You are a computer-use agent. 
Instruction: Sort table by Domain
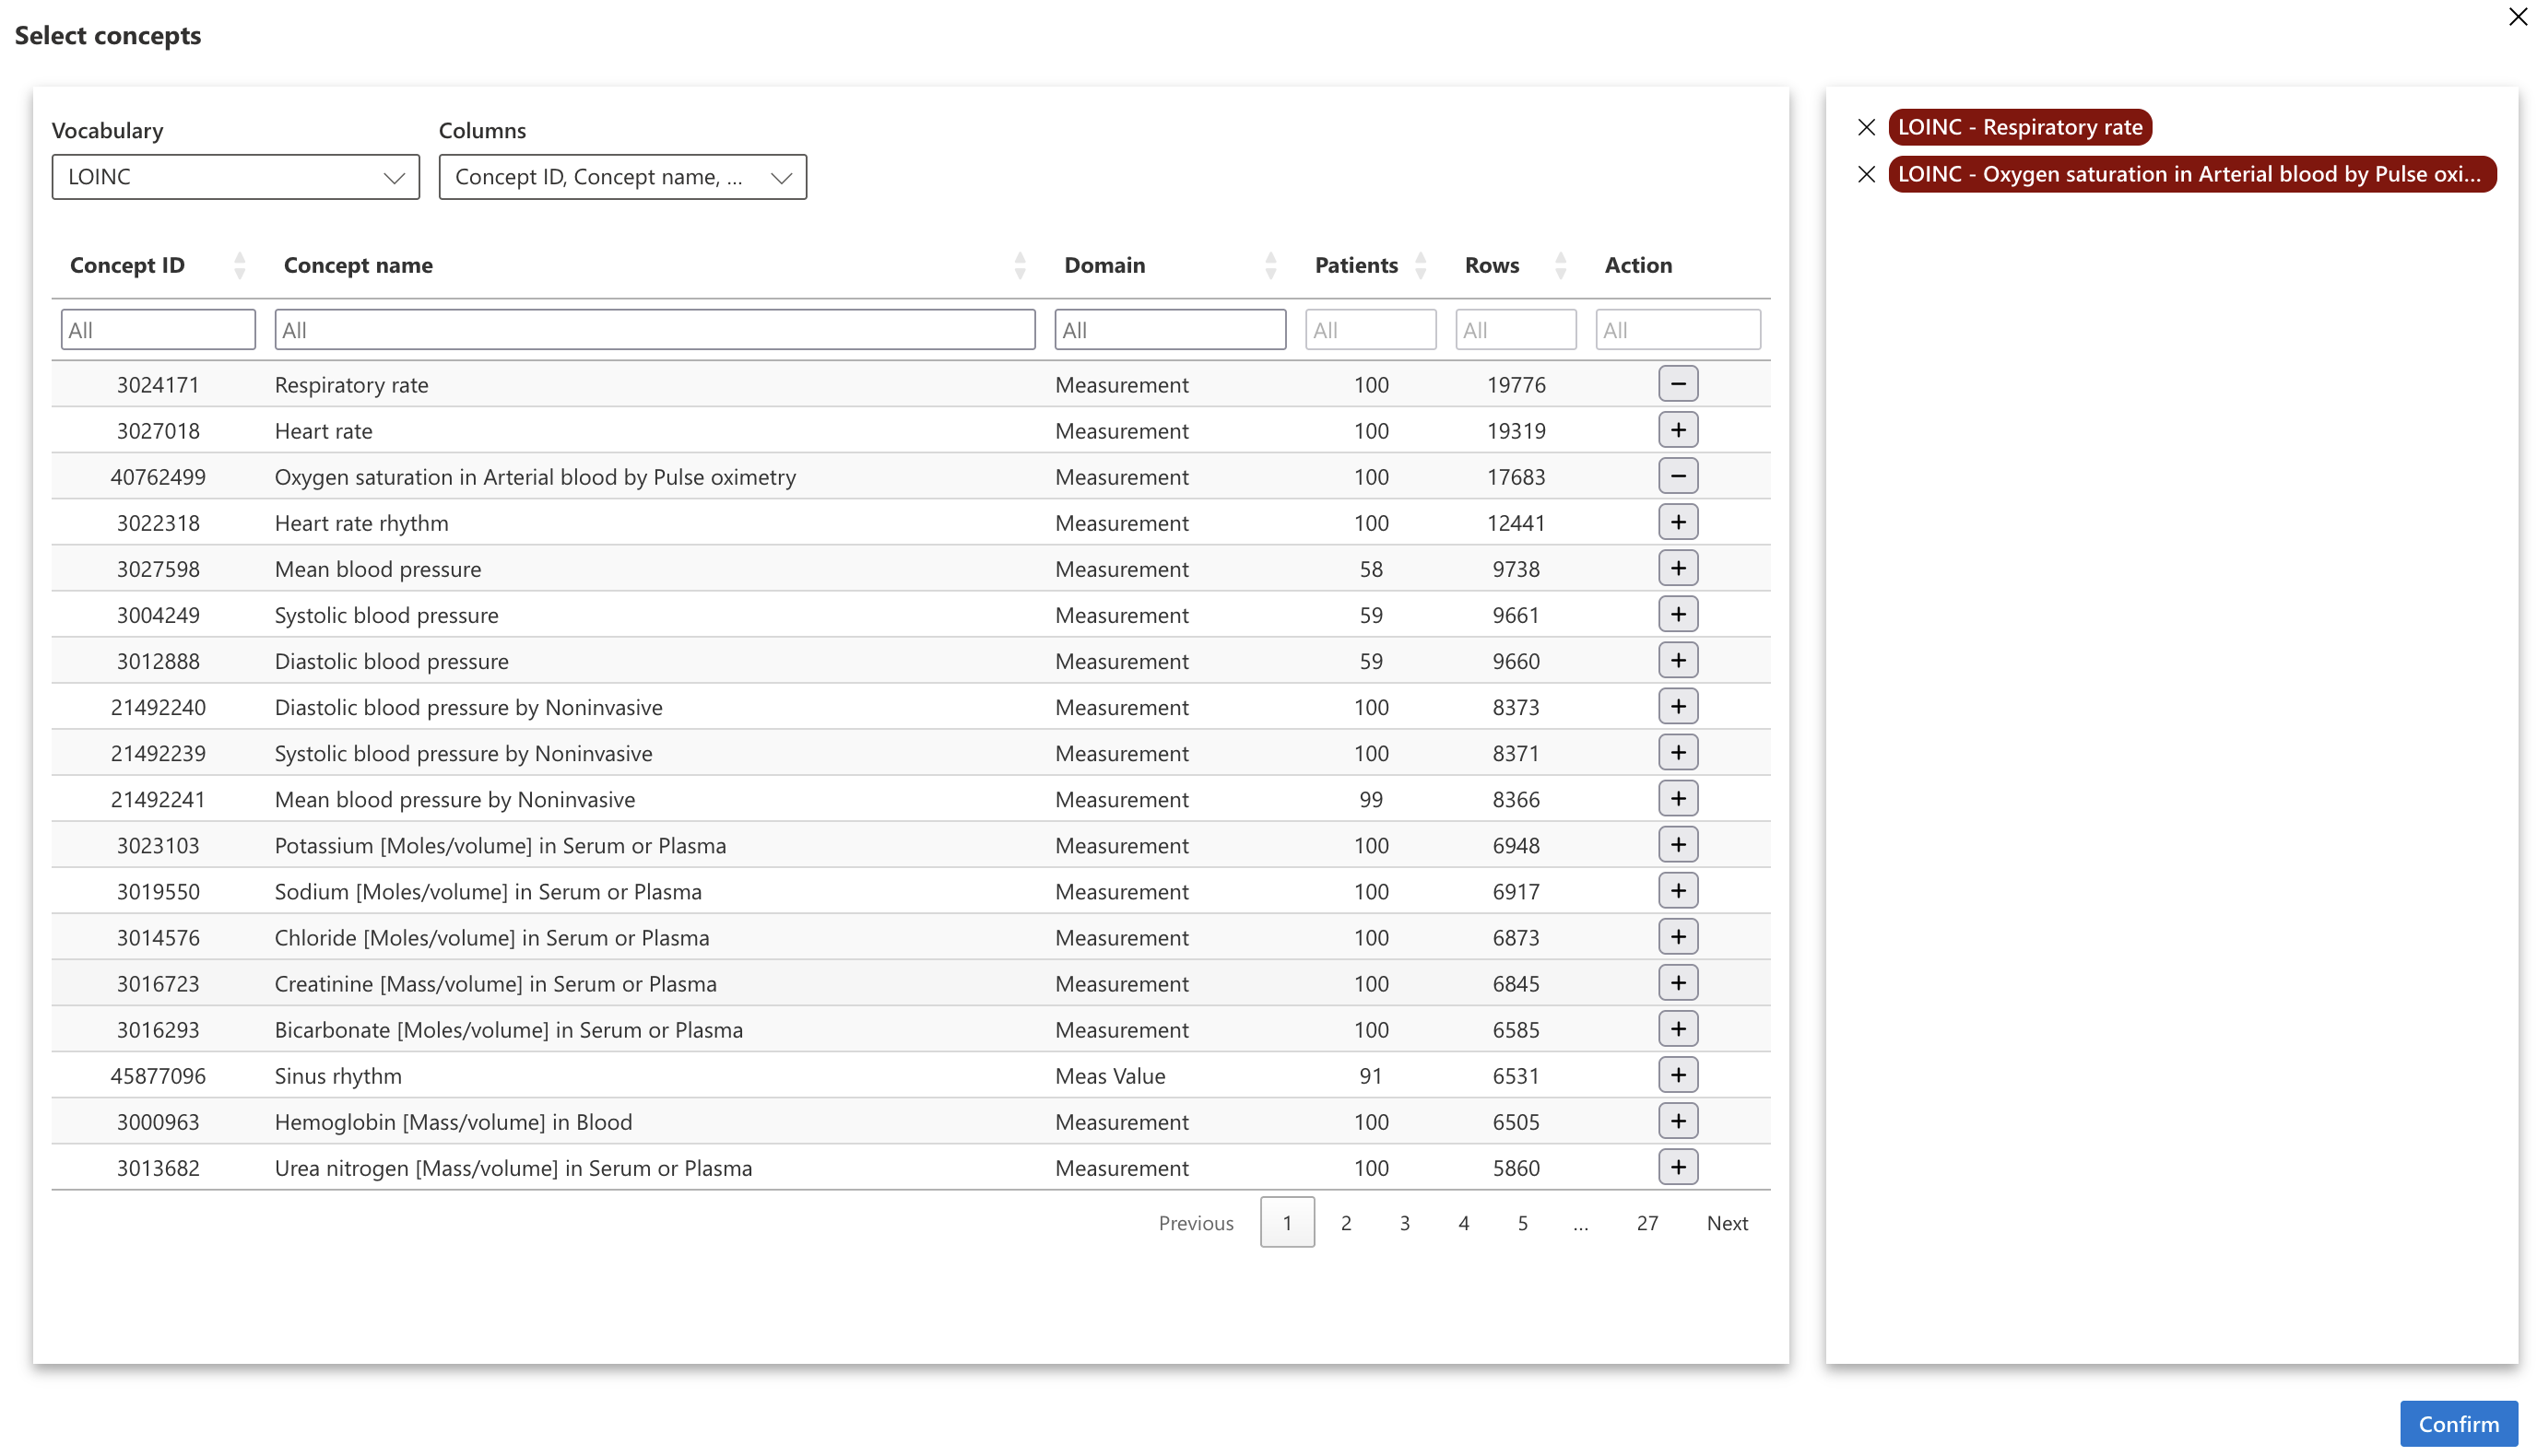(1270, 265)
